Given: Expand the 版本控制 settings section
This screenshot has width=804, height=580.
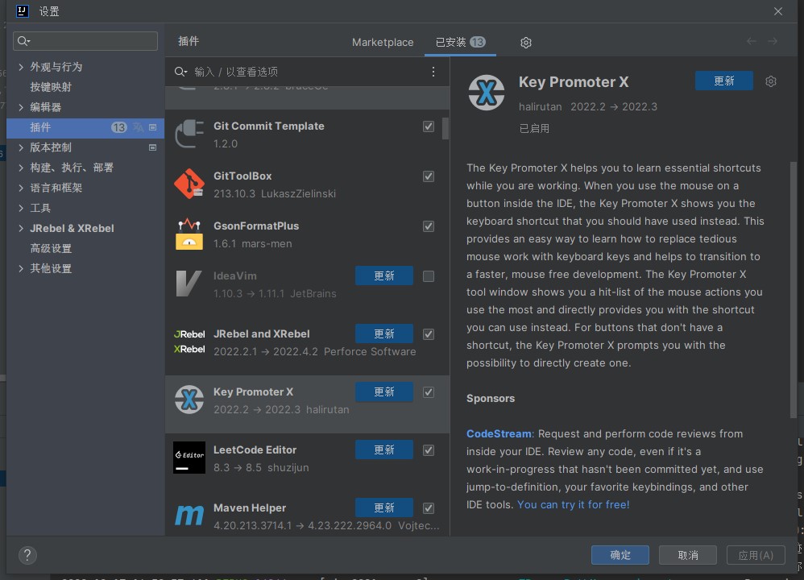Looking at the screenshot, I should point(20,147).
